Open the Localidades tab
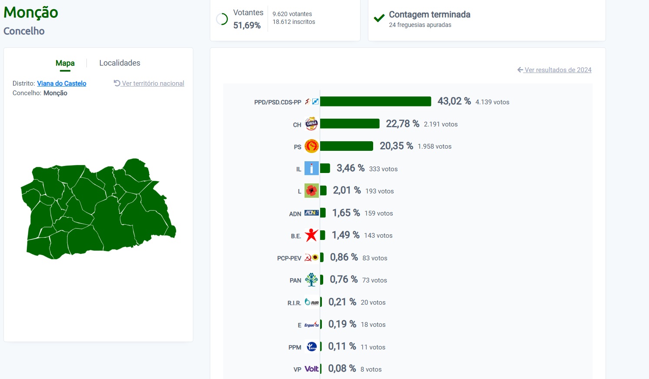This screenshot has height=379, width=649. point(120,63)
